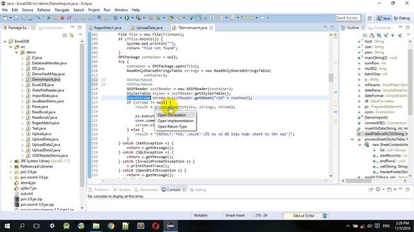Open Opera from the taskbar
This screenshot has height=232, width=414.
[x=155, y=226]
